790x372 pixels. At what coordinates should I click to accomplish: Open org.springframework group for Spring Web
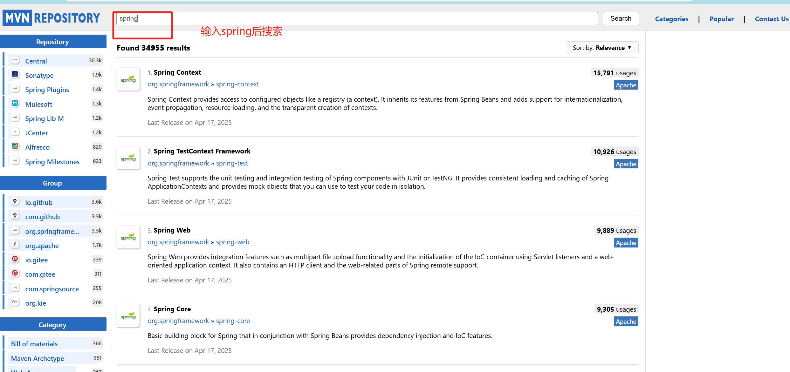(178, 242)
